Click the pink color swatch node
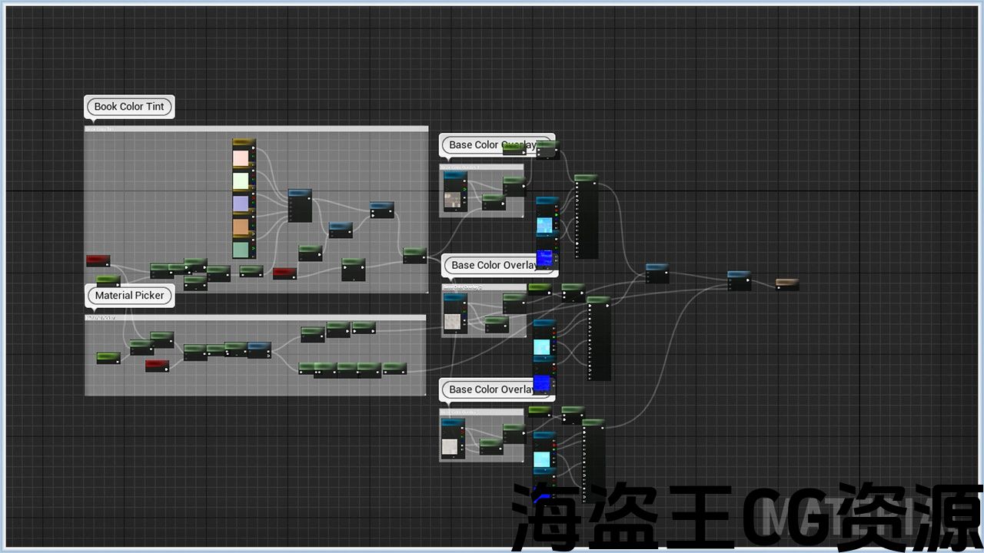Image resolution: width=984 pixels, height=553 pixels. [241, 159]
